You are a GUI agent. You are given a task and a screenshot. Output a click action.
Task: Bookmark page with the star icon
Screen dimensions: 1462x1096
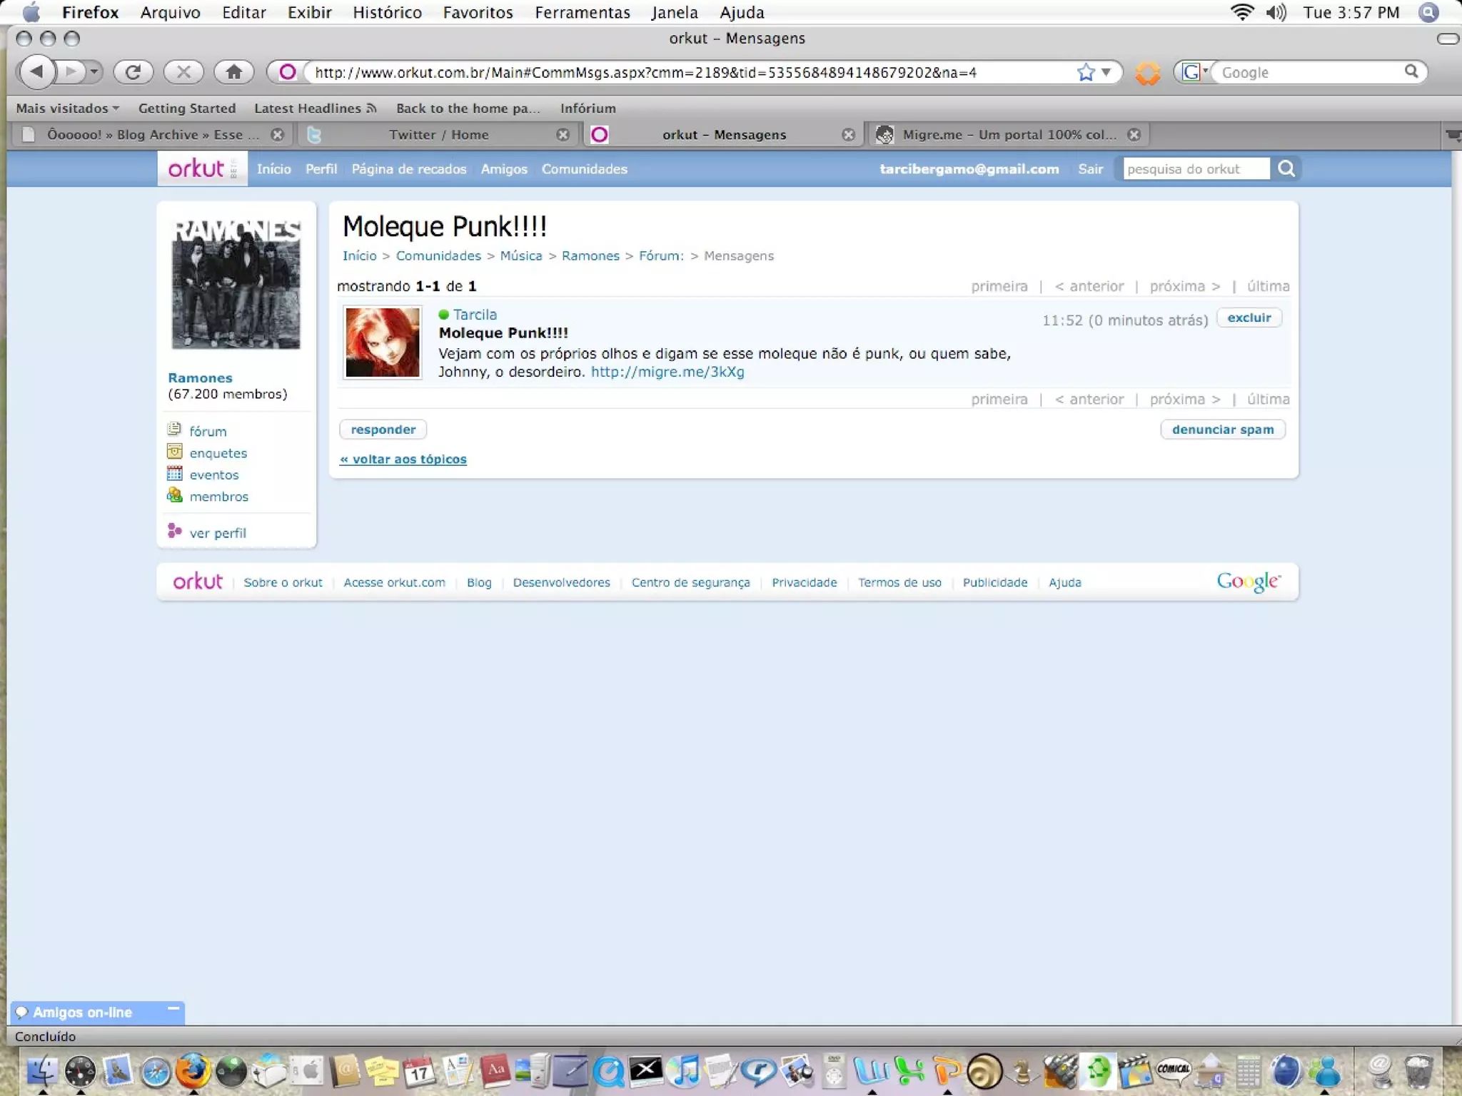tap(1086, 72)
